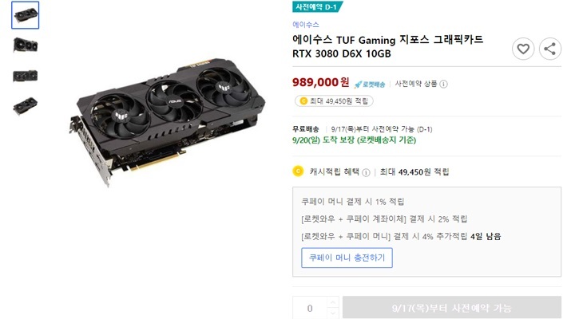Select the second product thumbnail
This screenshot has width=575, height=319.
pos(26,45)
